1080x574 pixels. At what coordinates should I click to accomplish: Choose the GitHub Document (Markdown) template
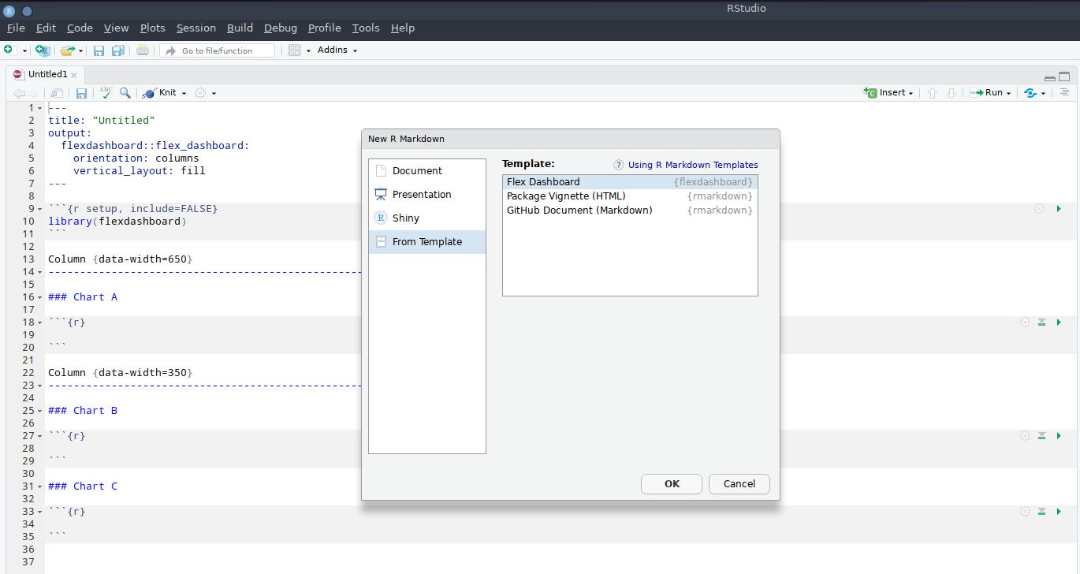pyautogui.click(x=630, y=211)
